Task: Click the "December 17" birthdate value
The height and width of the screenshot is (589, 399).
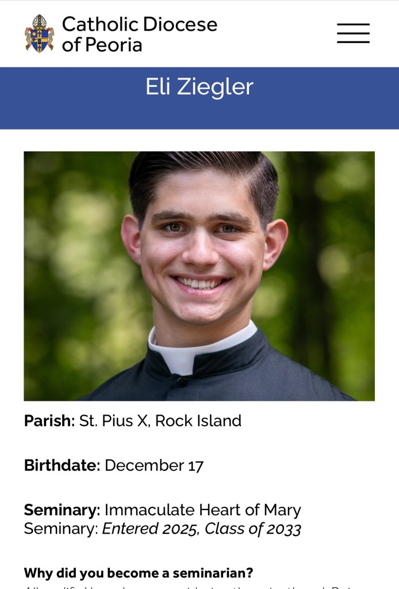Action: 154,465
